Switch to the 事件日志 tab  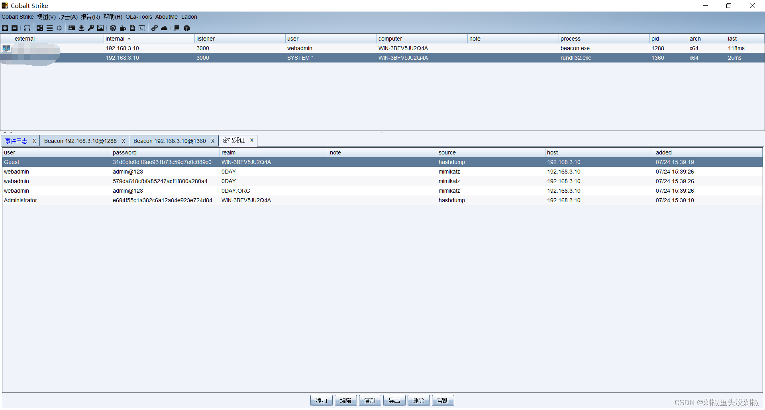point(16,141)
